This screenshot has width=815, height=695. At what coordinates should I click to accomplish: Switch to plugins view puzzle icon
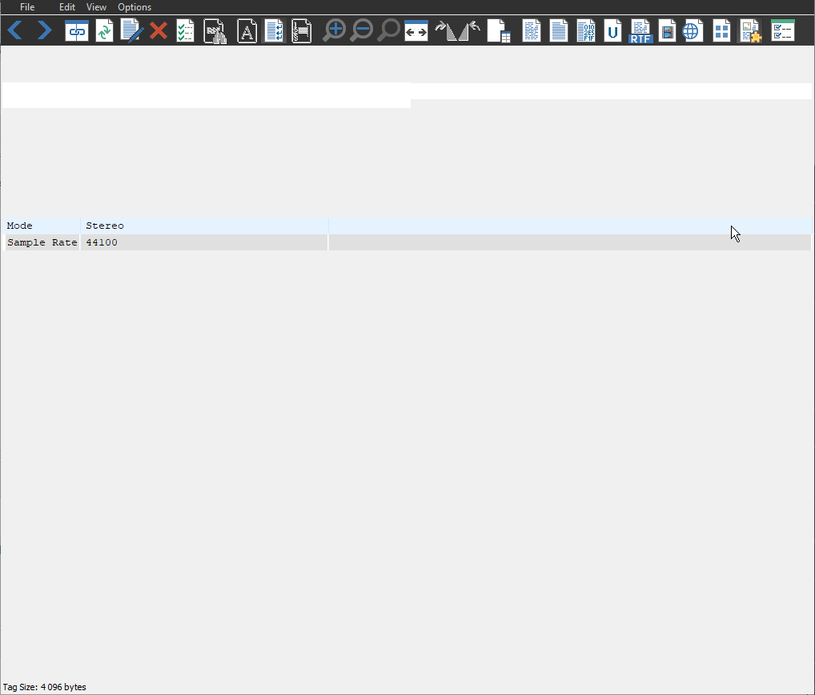pos(750,30)
